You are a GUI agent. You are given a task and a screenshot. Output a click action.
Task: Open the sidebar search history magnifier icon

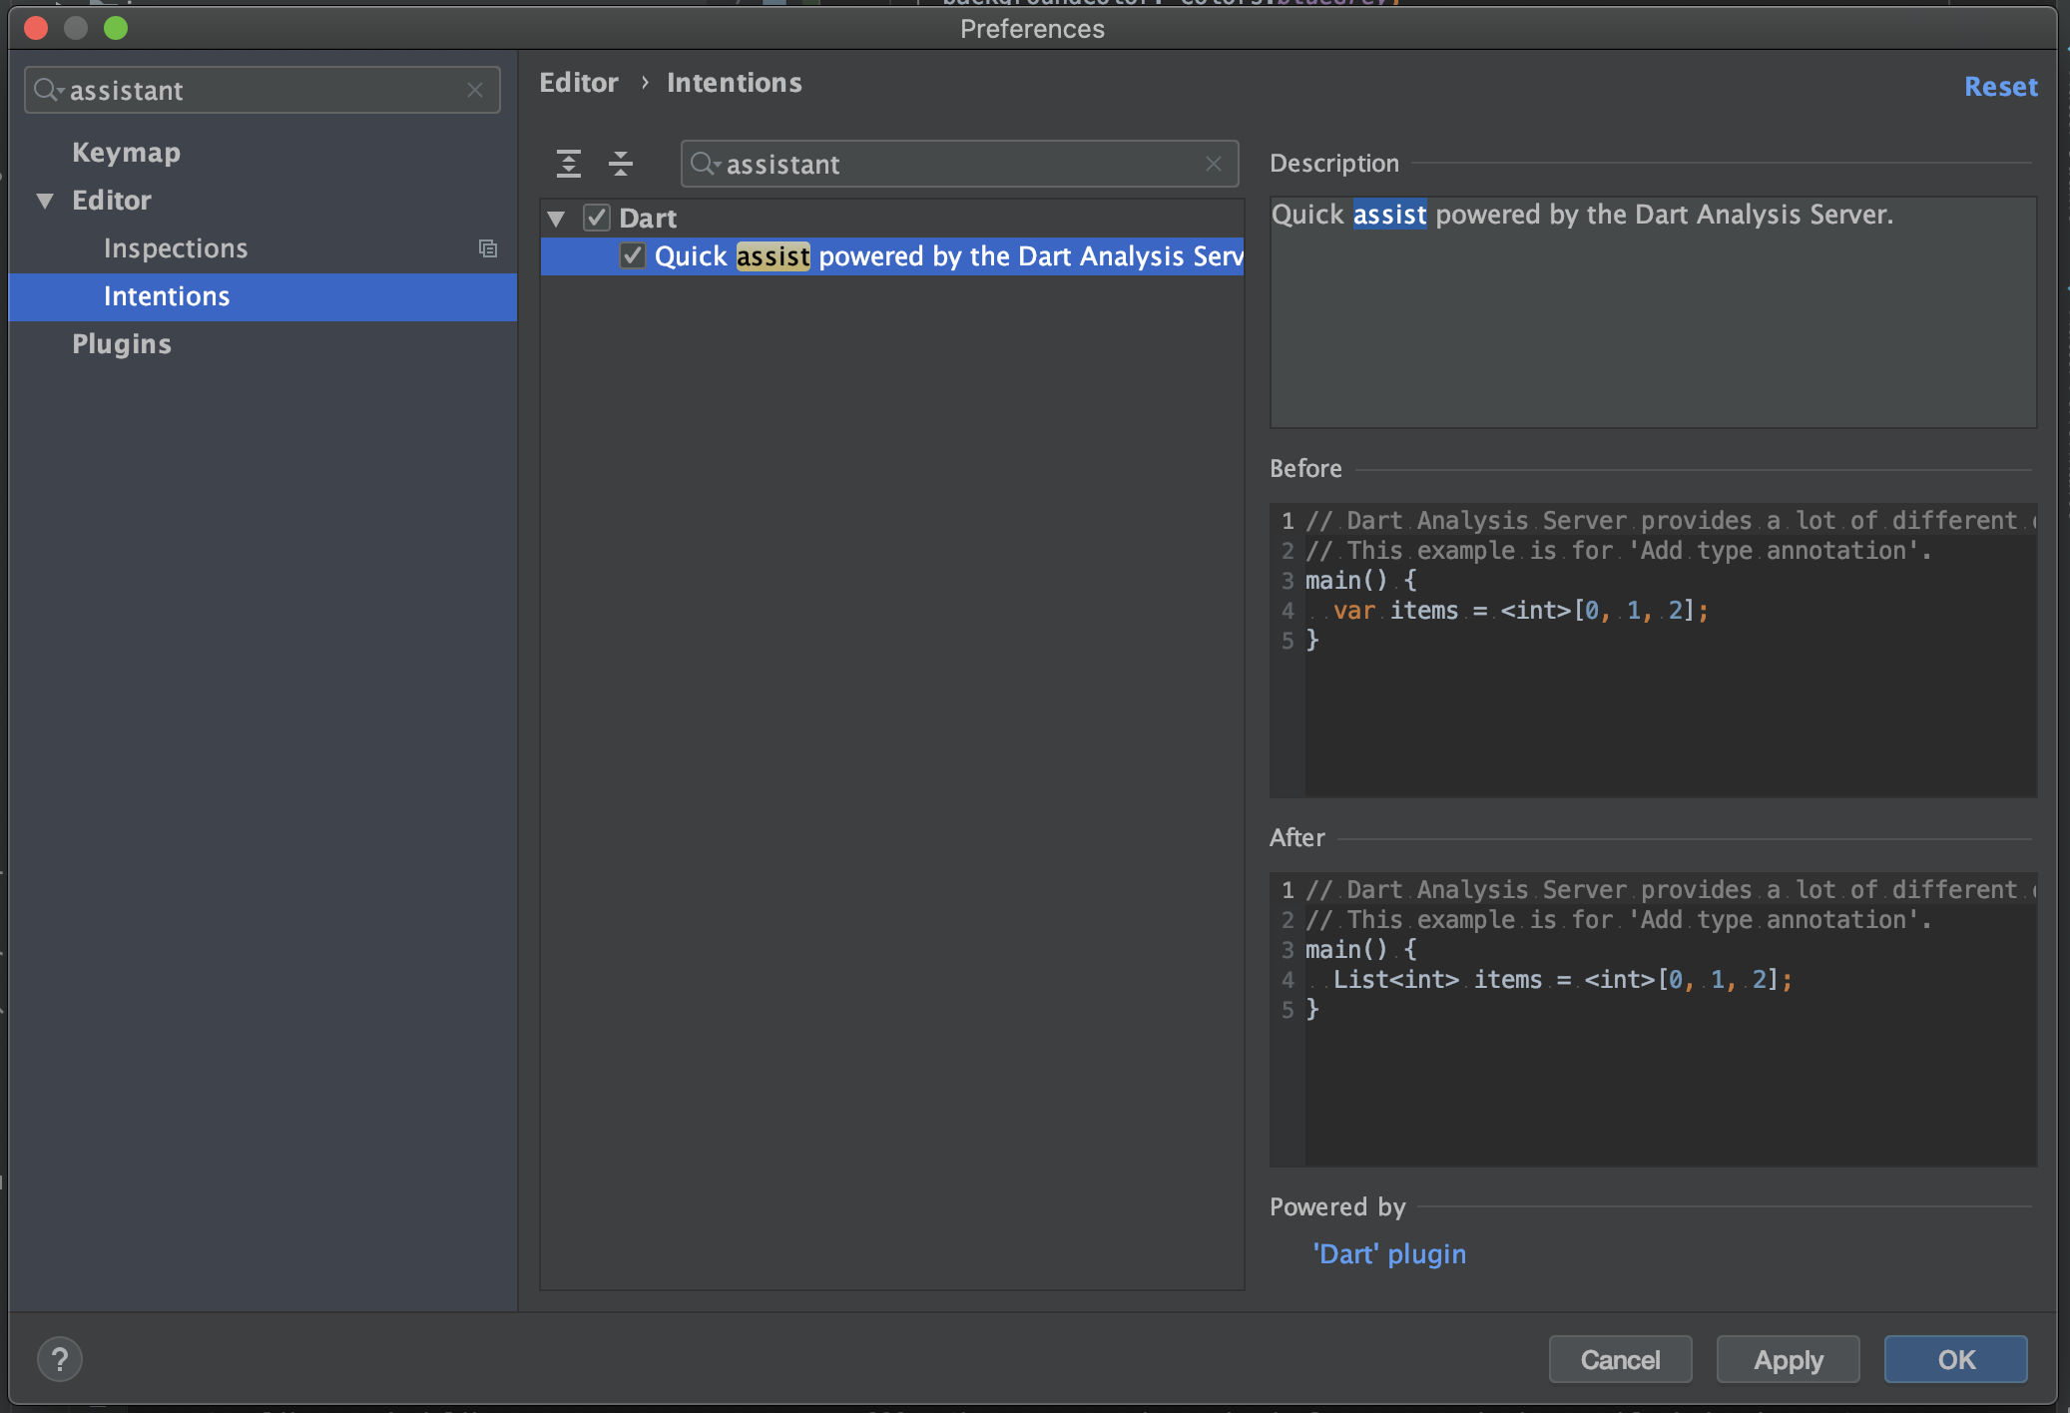[x=48, y=91]
